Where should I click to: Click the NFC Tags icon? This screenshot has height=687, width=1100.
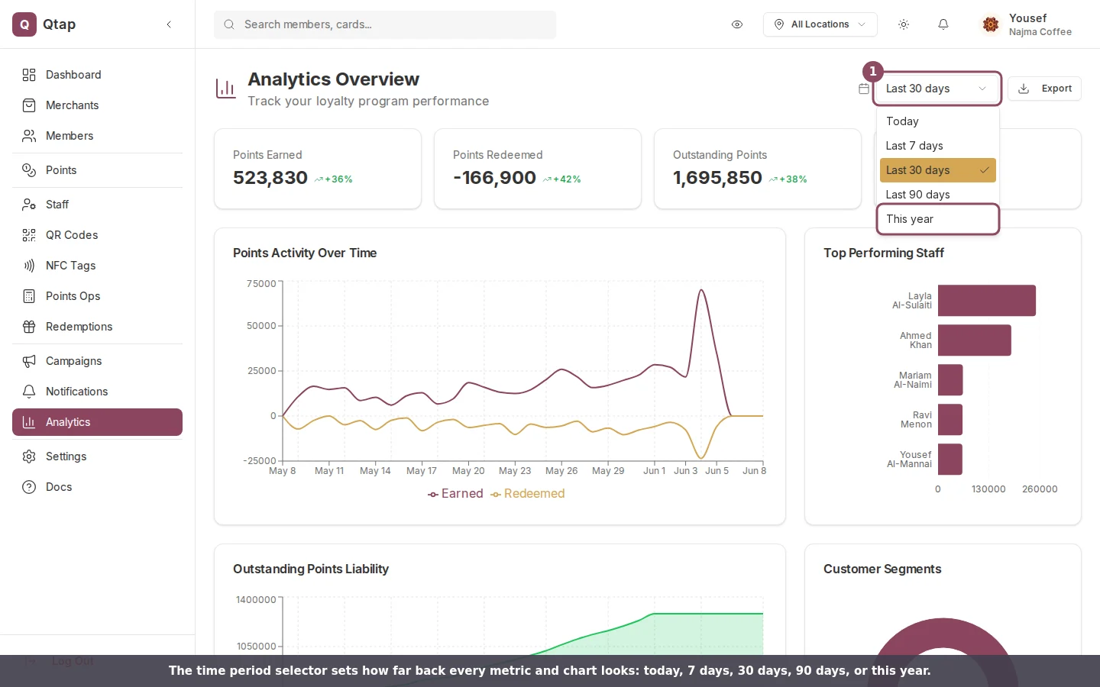(29, 266)
